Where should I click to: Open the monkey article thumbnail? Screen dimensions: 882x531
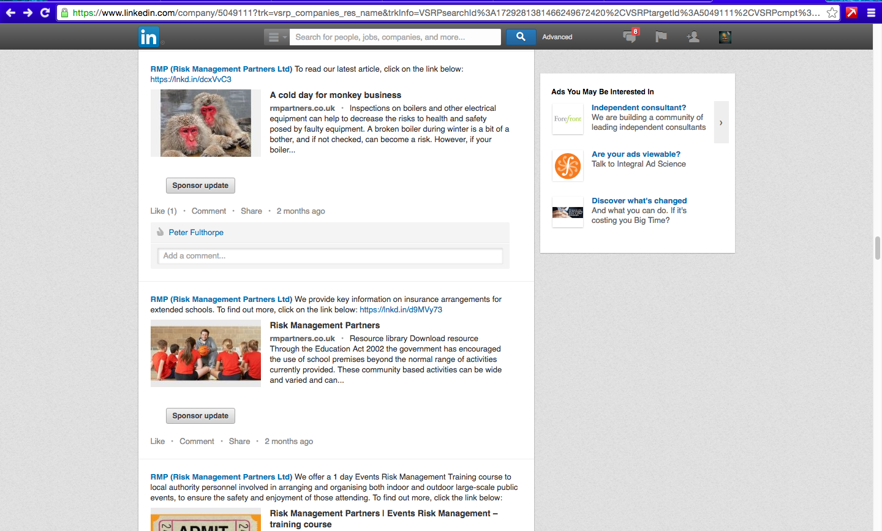coord(206,123)
